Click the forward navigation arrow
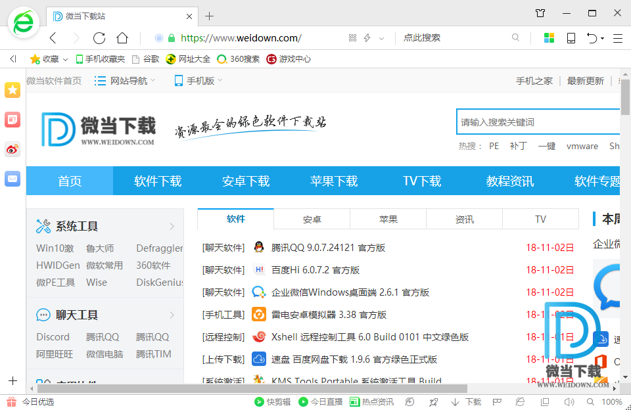The width and height of the screenshot is (631, 410). [76, 38]
